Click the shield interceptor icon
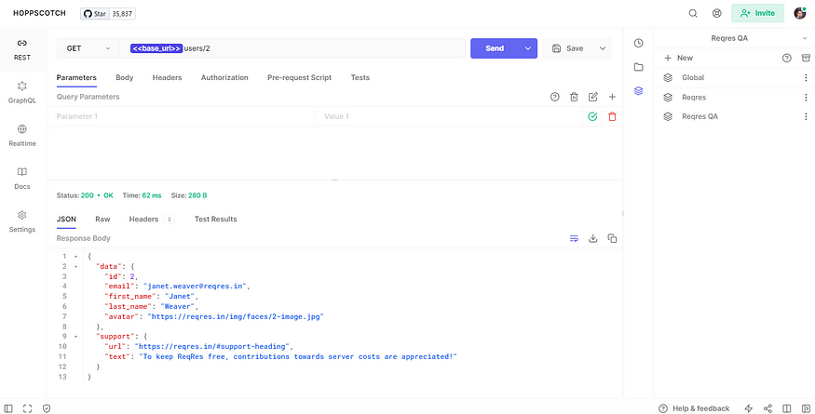 point(47,408)
